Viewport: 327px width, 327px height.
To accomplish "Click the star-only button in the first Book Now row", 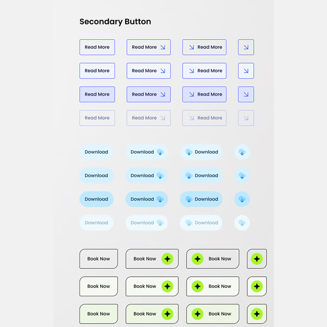I will point(257,259).
